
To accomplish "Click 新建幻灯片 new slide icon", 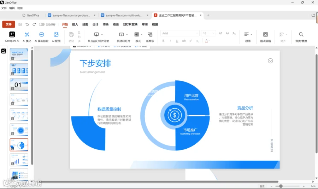I will (121, 35).
